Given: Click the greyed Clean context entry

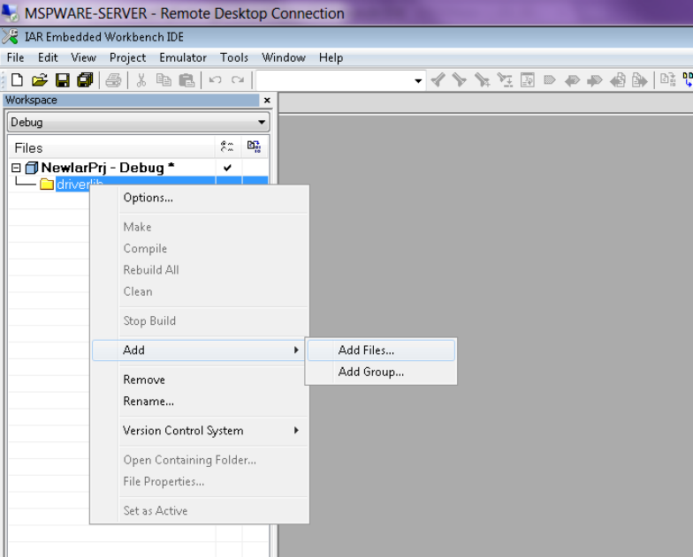Looking at the screenshot, I should [199, 291].
